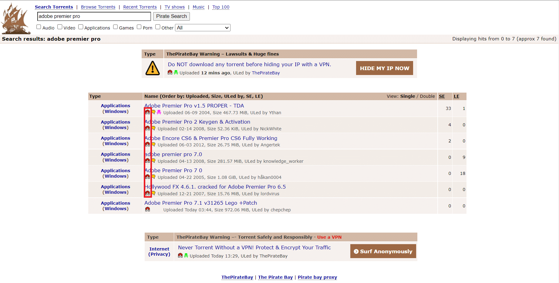
Task: Click the yellow warning triangle icon
Action: point(153,68)
